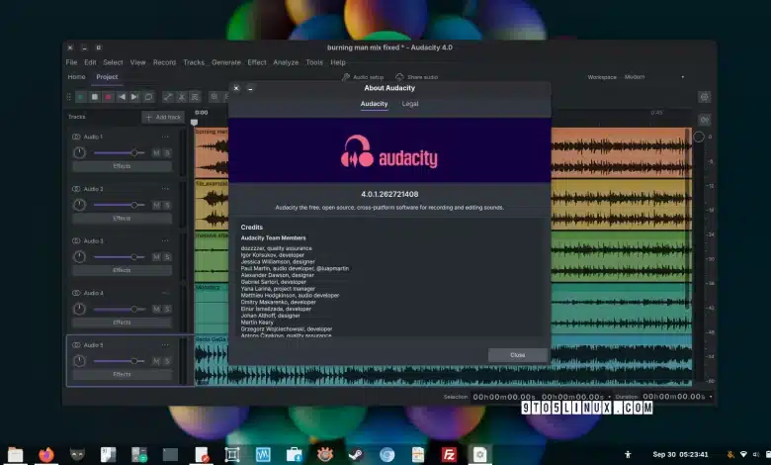Image resolution: width=771 pixels, height=465 pixels.
Task: Rewind to start with the skip-back icon
Action: (x=122, y=97)
